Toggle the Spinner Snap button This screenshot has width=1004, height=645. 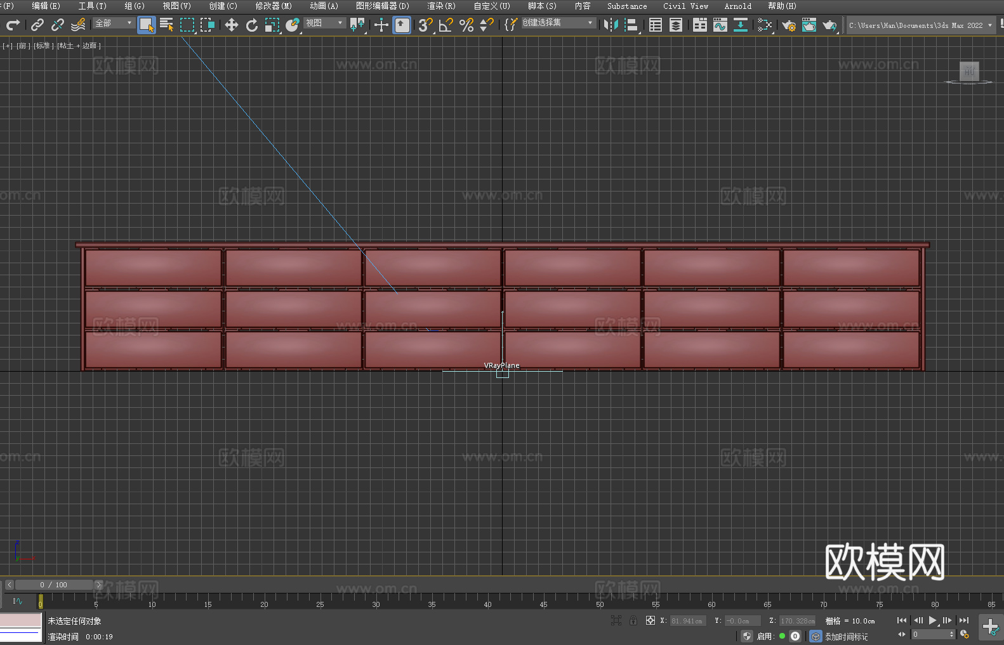click(487, 25)
